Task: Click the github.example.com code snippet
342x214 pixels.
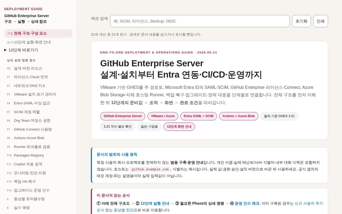Action: pyautogui.click(x=150, y=169)
